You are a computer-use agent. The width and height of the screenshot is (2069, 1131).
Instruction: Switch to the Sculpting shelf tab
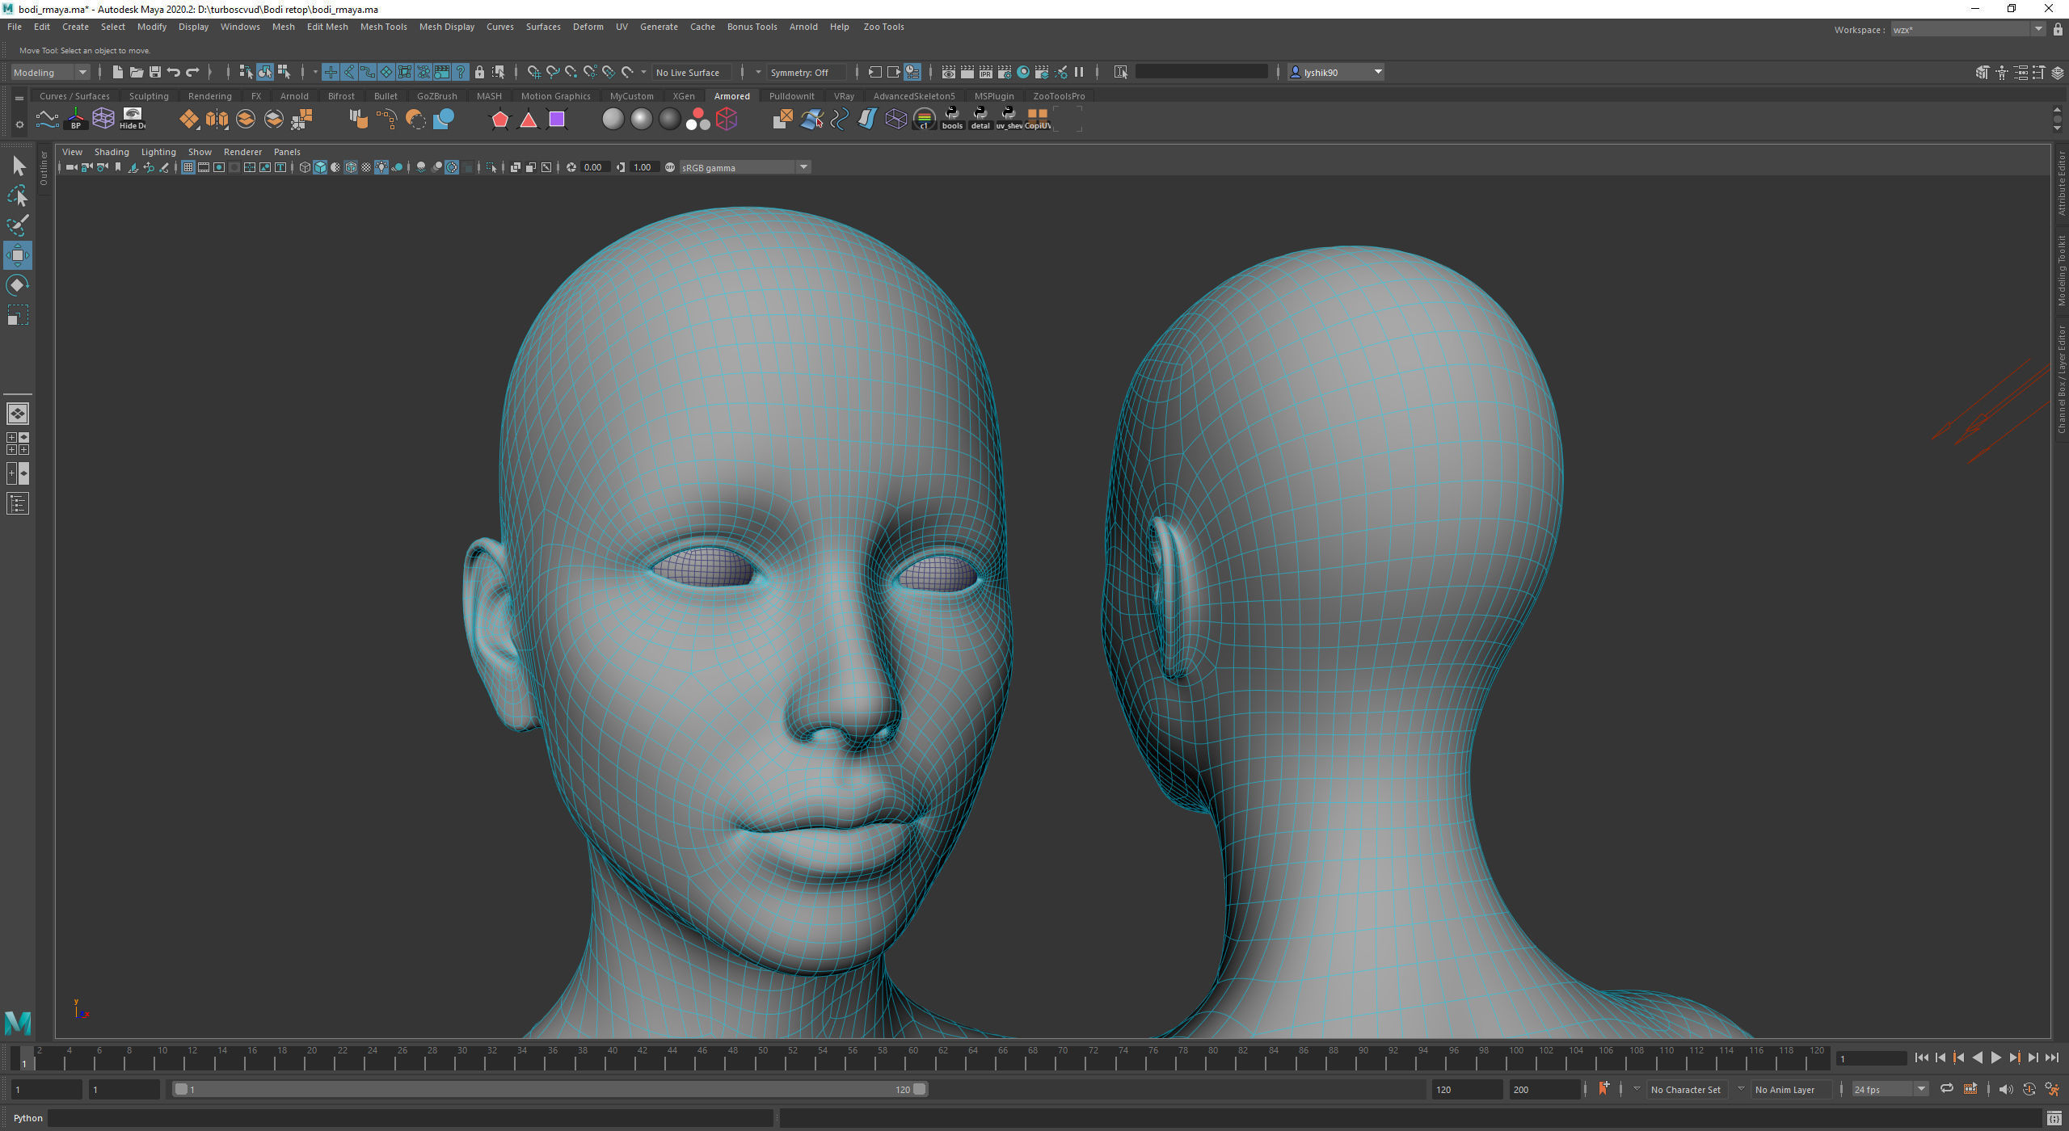[149, 96]
